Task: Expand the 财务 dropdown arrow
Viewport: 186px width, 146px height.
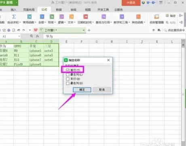Action: tap(55, 22)
